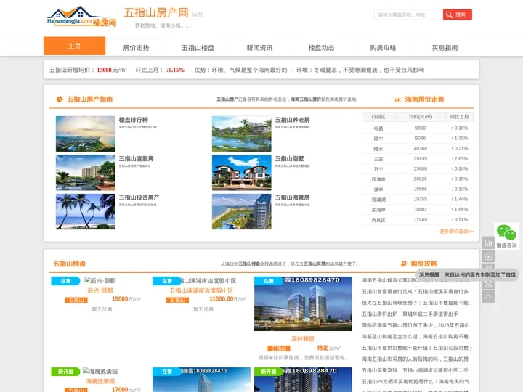
Task: Select the 东海岸 row in price table
Action: coord(417,210)
